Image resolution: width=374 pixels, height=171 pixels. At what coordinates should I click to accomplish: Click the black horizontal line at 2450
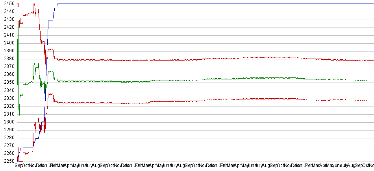click(x=197, y=4)
